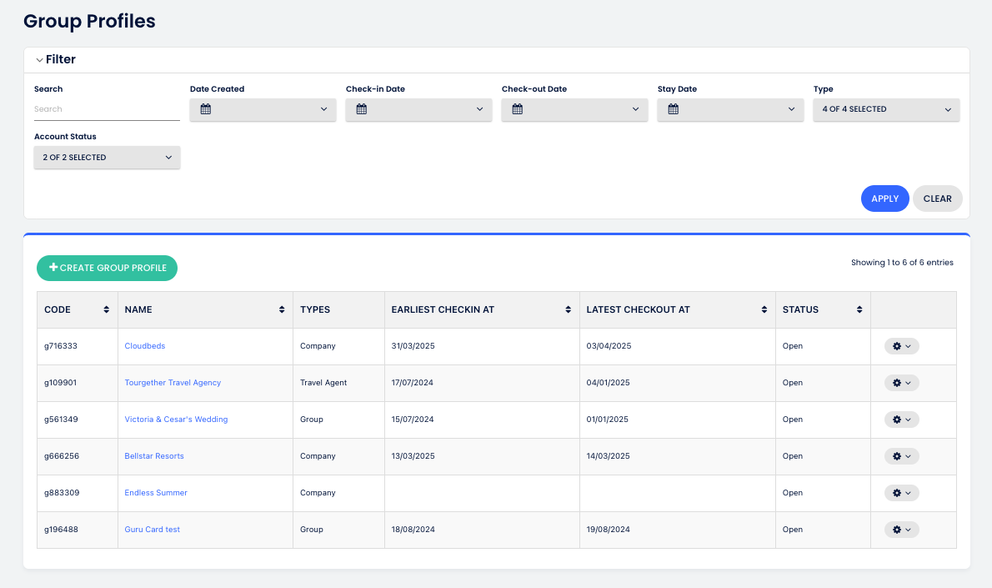Expand the Account Status dropdown
The height and width of the screenshot is (588, 992).
107,157
